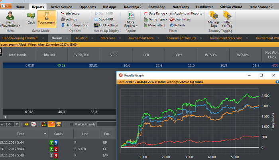Click Stop HUD

click(x=104, y=19)
